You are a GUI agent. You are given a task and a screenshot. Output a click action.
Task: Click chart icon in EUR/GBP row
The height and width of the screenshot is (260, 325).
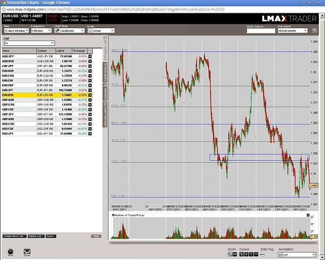90,85
